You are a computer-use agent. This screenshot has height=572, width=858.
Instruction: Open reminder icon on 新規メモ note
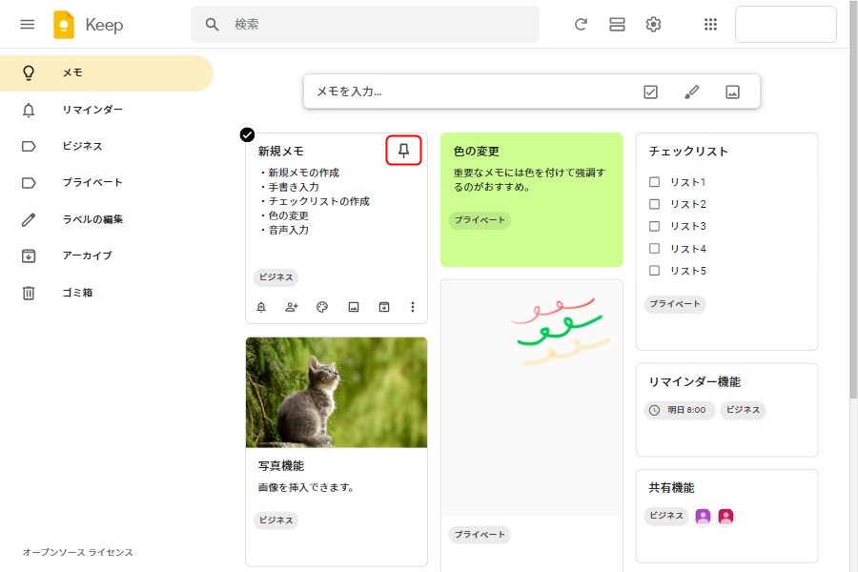click(x=261, y=307)
